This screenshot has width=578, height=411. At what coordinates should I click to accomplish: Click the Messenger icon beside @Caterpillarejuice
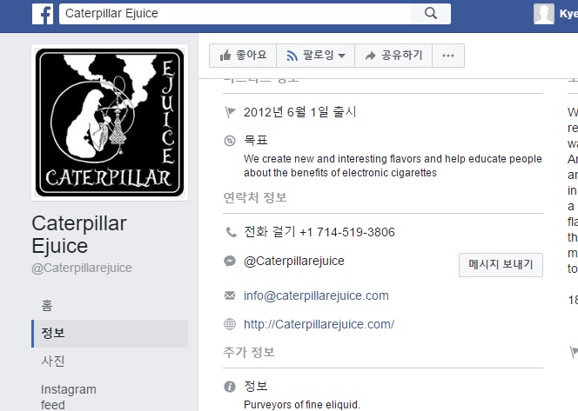click(230, 261)
